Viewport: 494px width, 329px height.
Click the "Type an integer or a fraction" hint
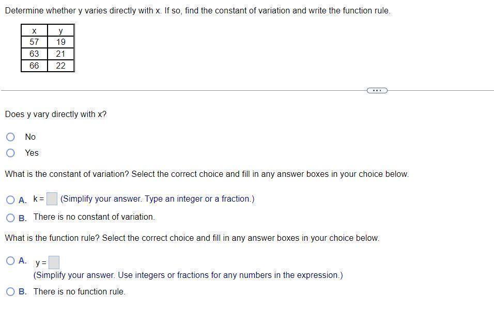click(157, 199)
